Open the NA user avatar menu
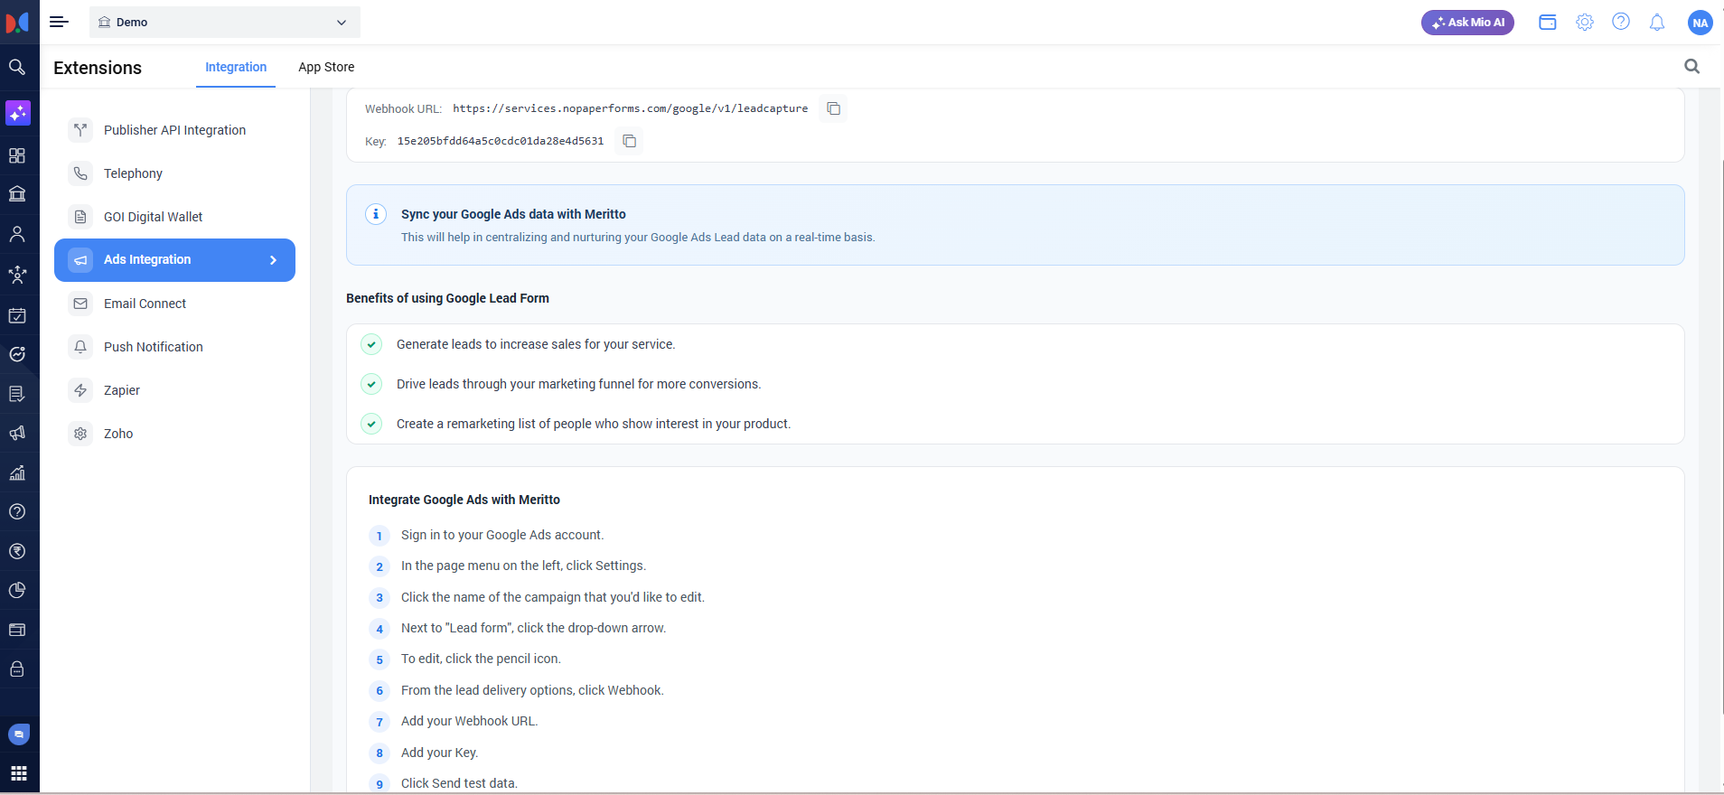 click(x=1701, y=23)
